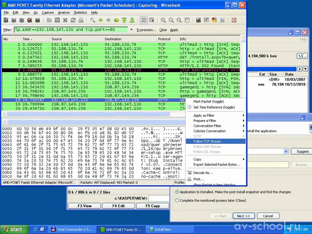Expand combo box next to Suggest button
Viewport: 312px width, 234px height.
(x=286, y=151)
